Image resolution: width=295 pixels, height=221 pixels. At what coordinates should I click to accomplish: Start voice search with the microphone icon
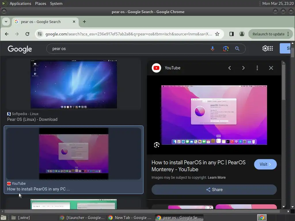(213, 49)
